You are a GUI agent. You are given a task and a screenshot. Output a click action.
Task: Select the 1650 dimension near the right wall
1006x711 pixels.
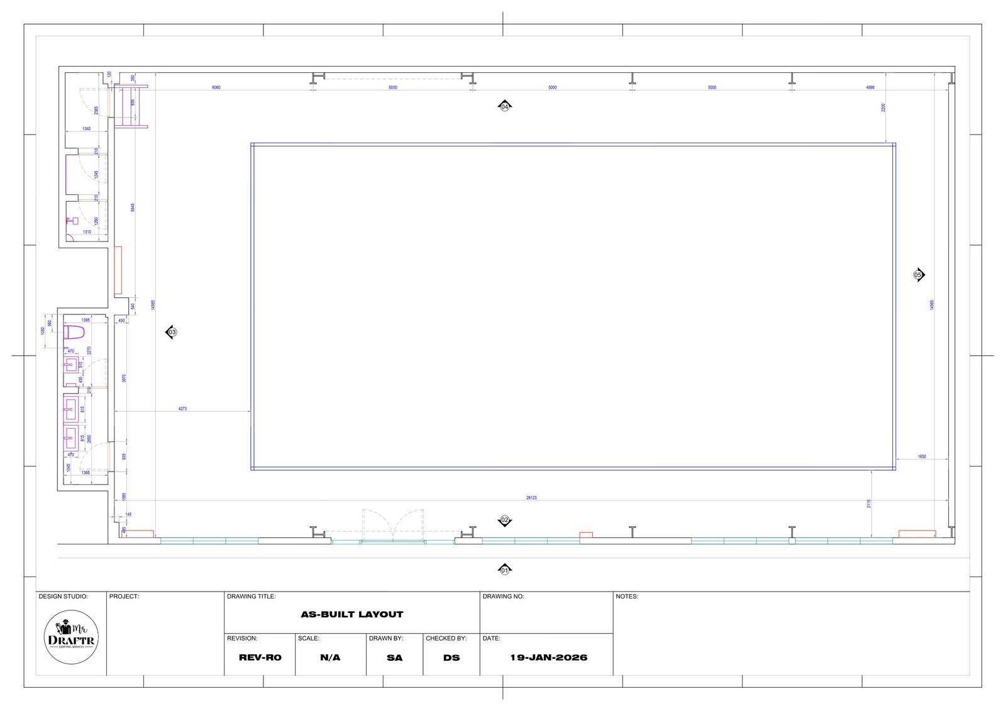[x=922, y=456]
